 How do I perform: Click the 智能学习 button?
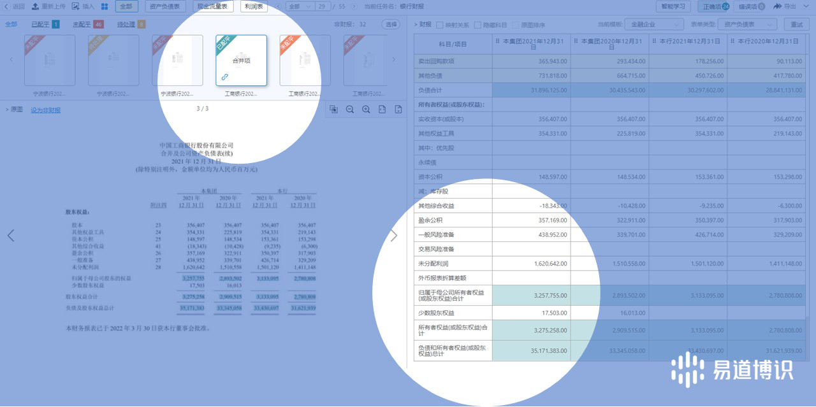click(673, 6)
